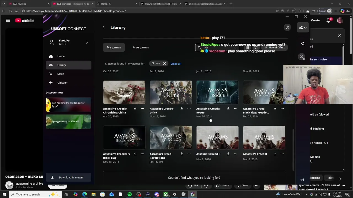Open Hidden Easter Eggs discover banner
This screenshot has height=198, width=353.
click(68, 105)
